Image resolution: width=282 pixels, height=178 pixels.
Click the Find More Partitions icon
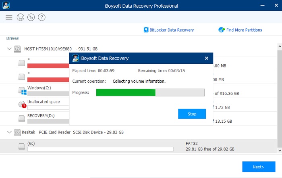tap(222, 30)
